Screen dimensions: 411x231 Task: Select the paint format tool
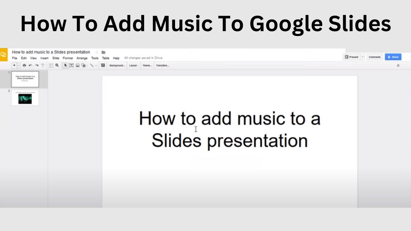pos(42,65)
